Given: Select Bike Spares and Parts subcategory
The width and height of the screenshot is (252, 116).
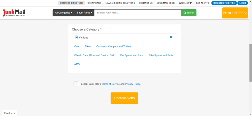Looking at the screenshot, I should click(161, 55).
